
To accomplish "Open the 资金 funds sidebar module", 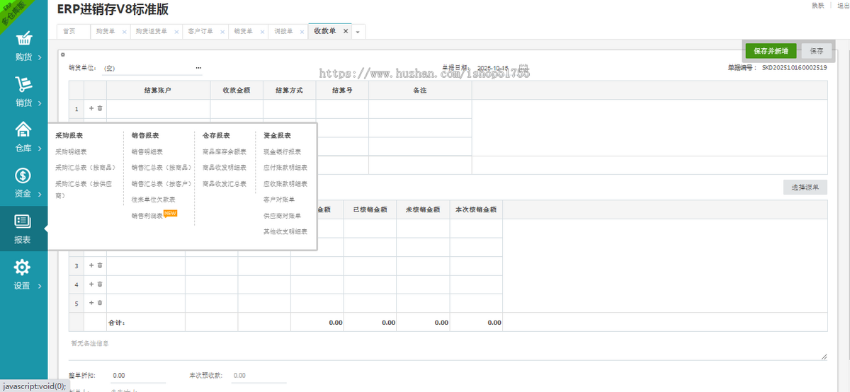I will (x=23, y=183).
